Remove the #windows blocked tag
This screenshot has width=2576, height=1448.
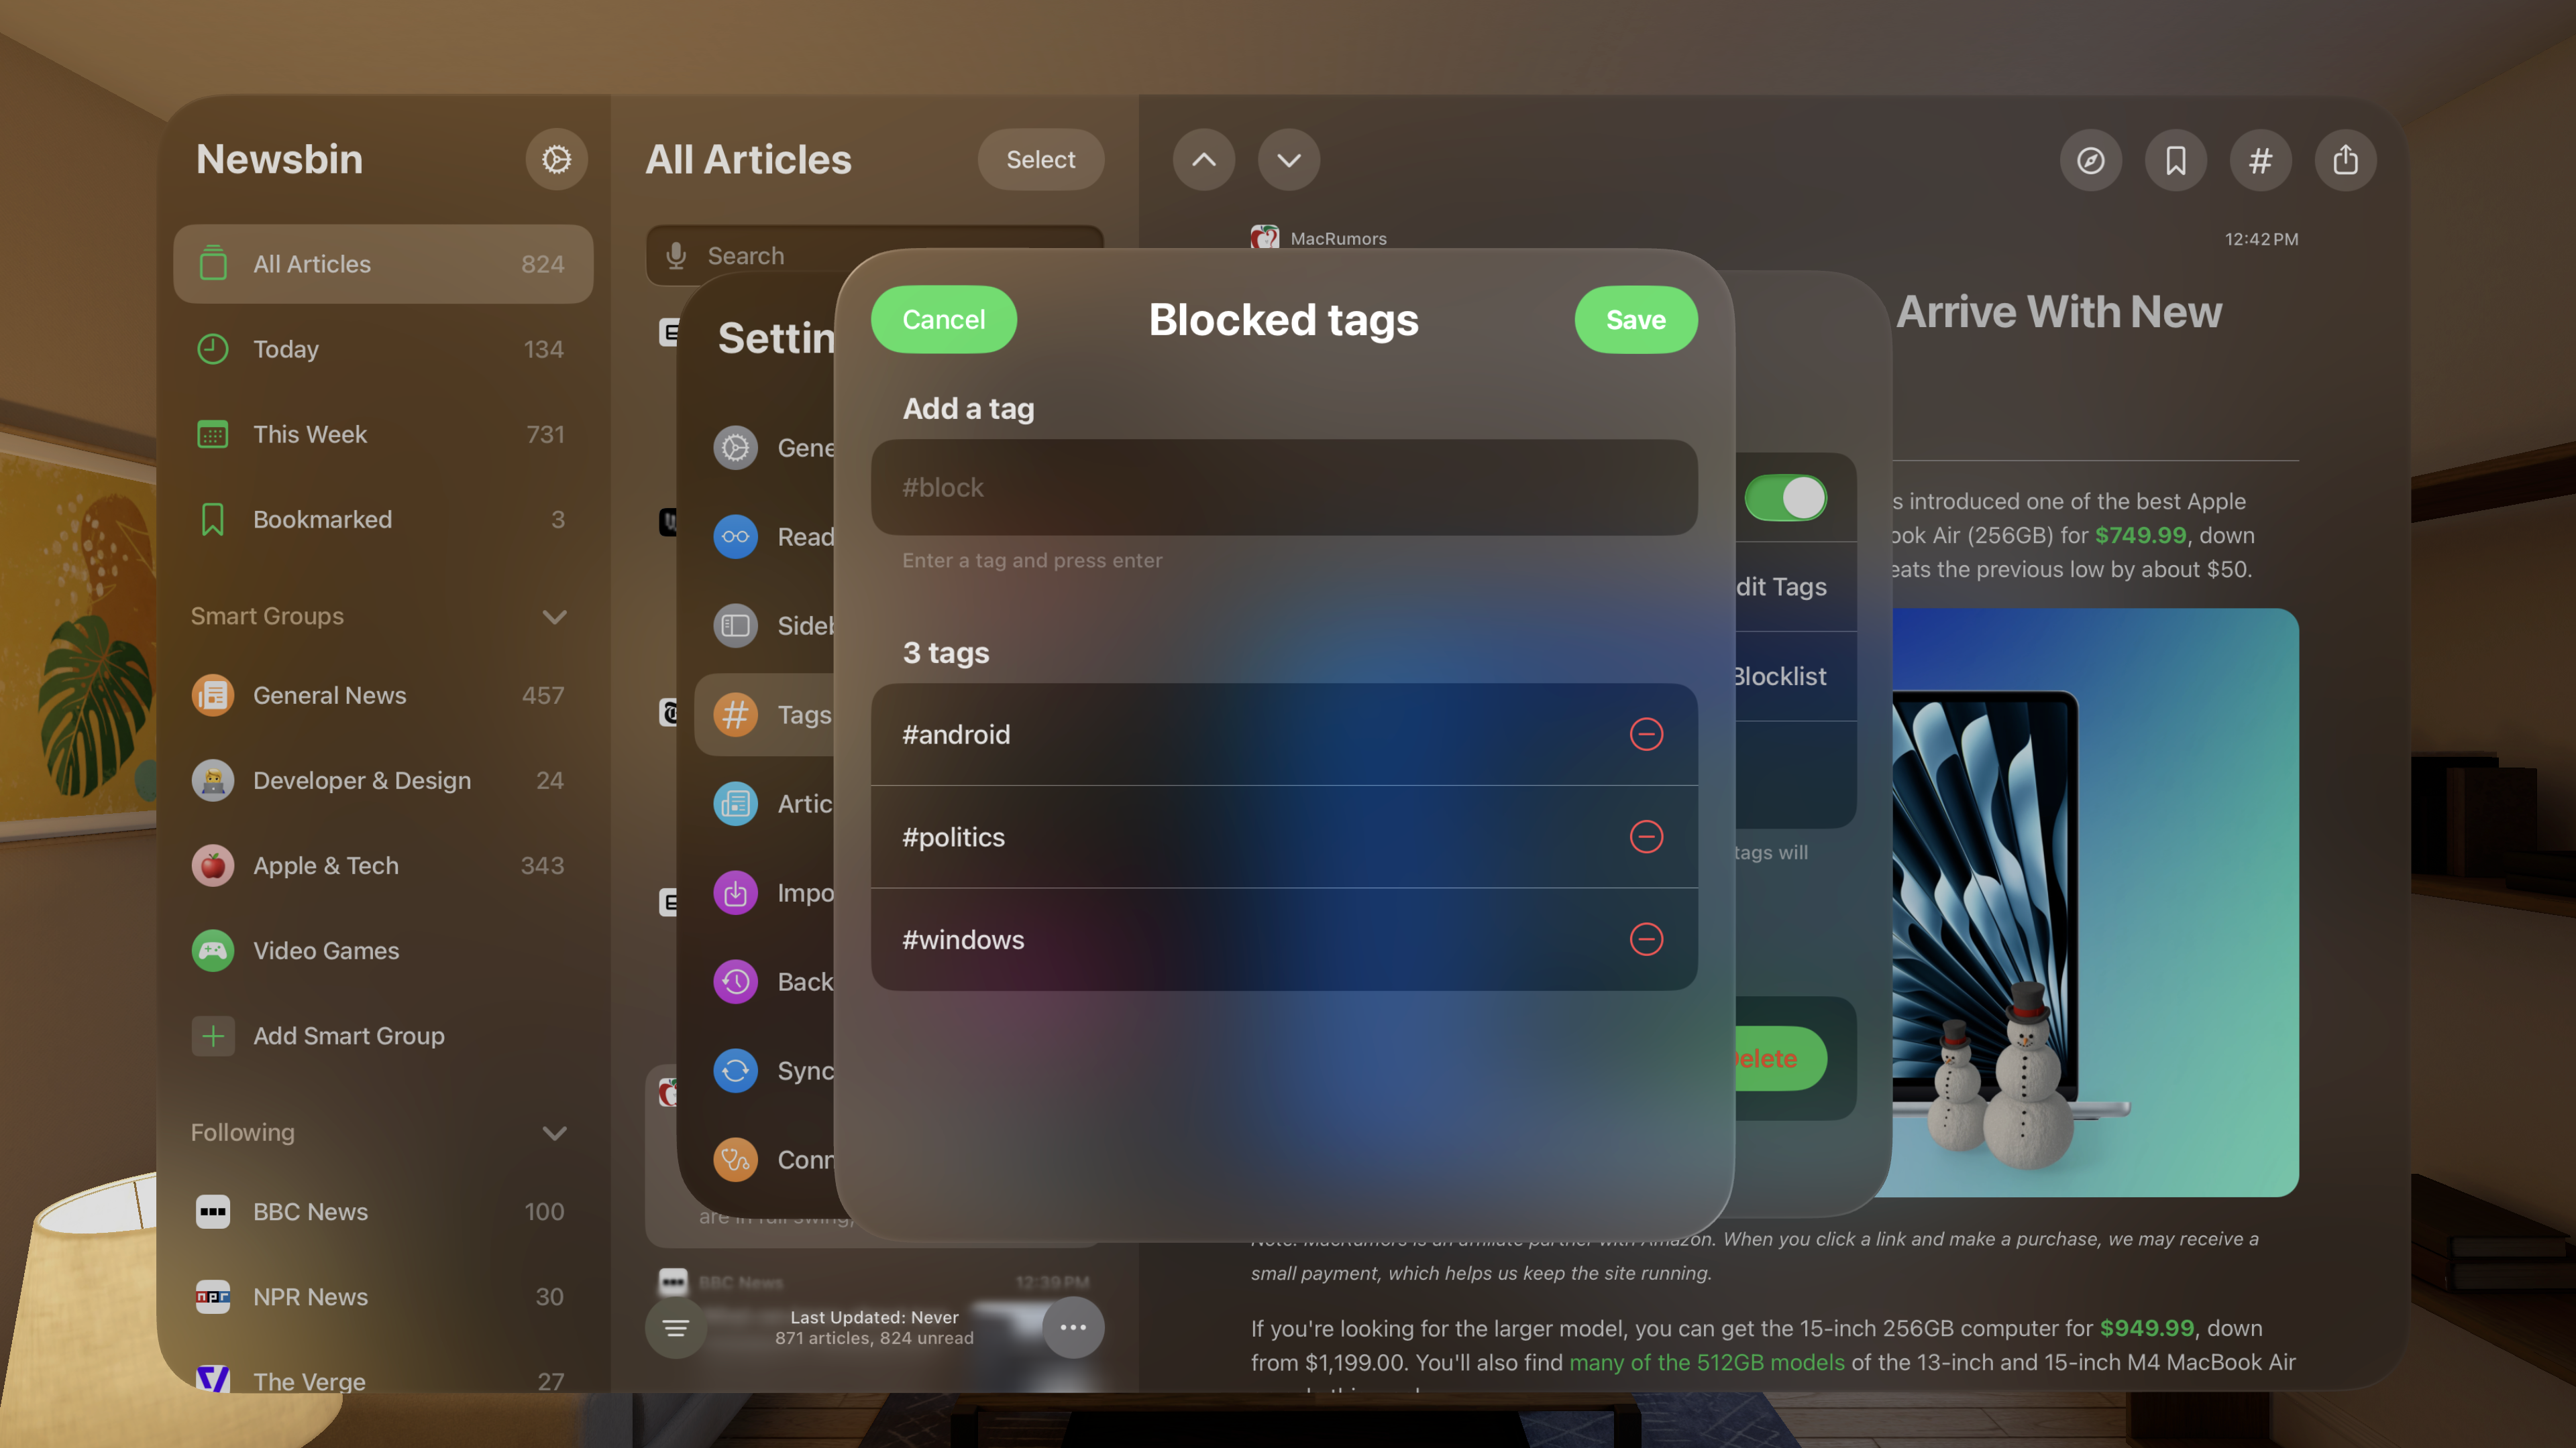(1646, 939)
